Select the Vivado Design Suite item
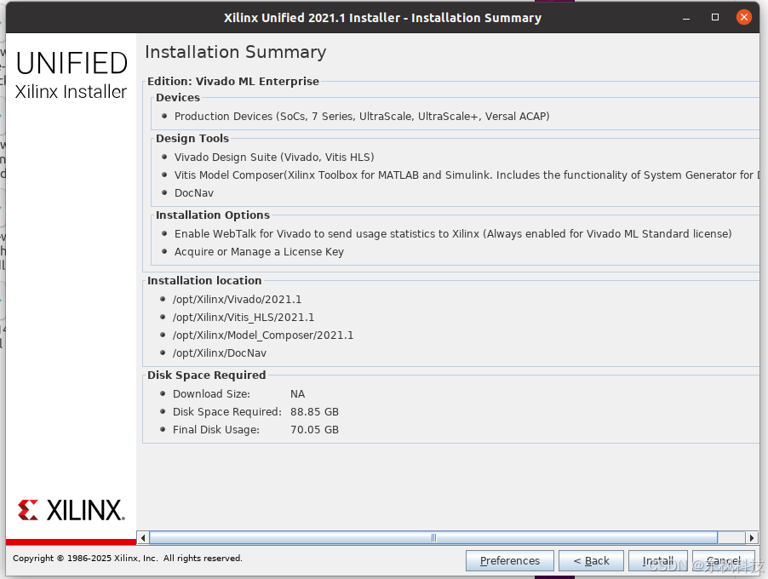Viewport: 768px width, 579px height. (274, 158)
